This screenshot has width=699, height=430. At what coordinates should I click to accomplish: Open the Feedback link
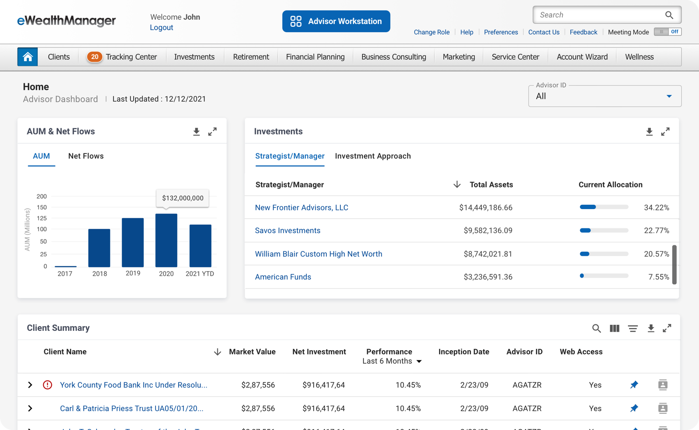pos(584,32)
